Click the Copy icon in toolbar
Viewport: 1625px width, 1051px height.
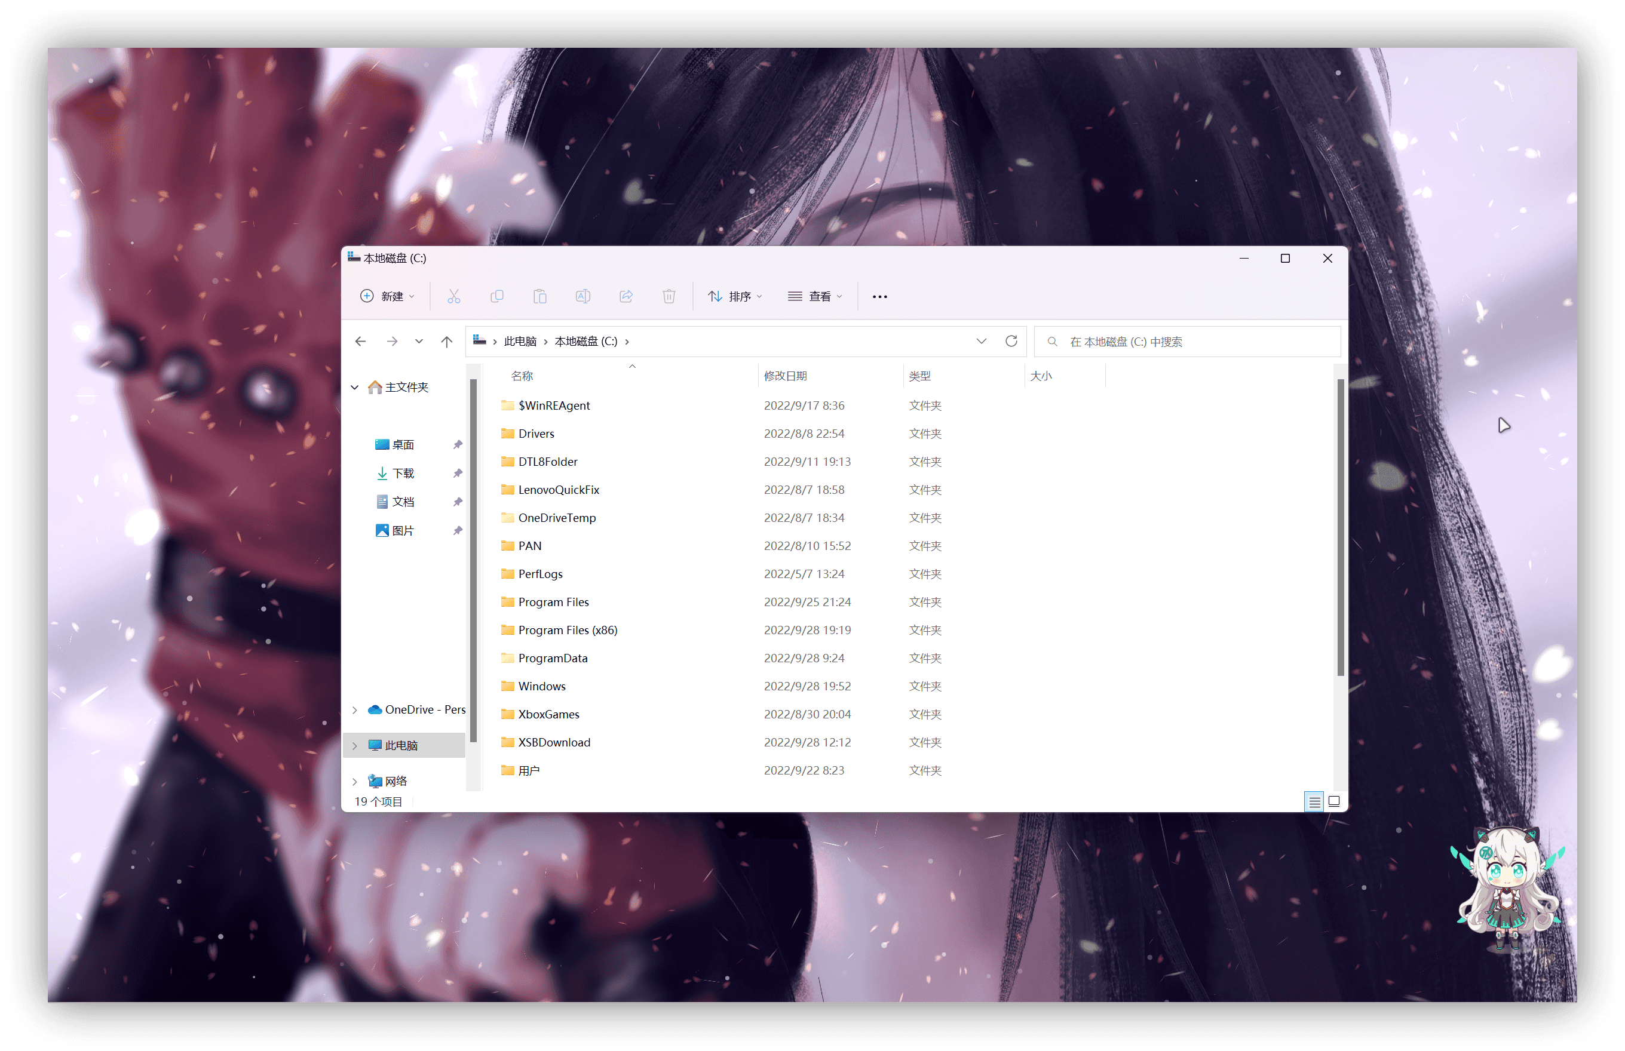(x=497, y=296)
